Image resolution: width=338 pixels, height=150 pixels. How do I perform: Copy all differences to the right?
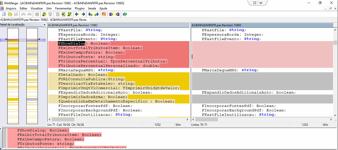click(x=111, y=14)
